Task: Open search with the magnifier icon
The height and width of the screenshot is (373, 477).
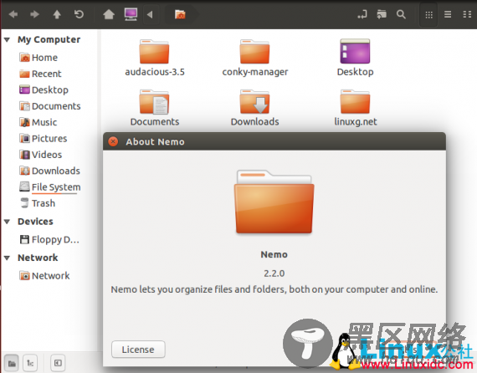Action: point(401,14)
